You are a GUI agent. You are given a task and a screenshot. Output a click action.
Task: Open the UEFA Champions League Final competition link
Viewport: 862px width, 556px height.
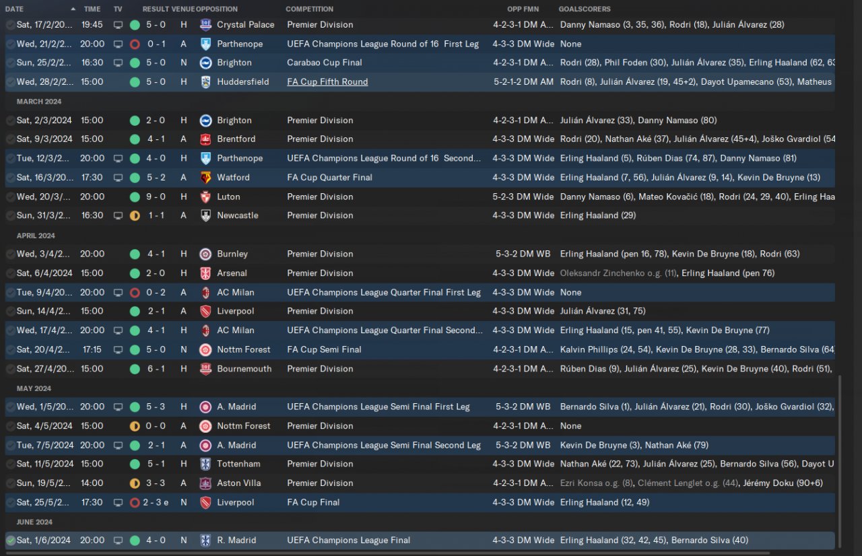click(x=348, y=541)
